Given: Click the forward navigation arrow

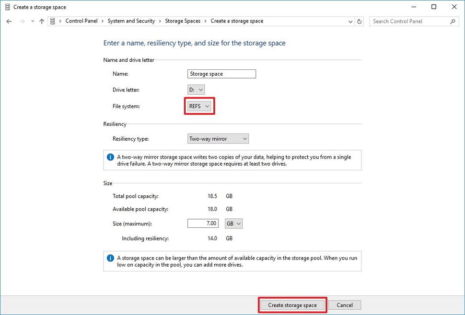Looking at the screenshot, I should 21,21.
